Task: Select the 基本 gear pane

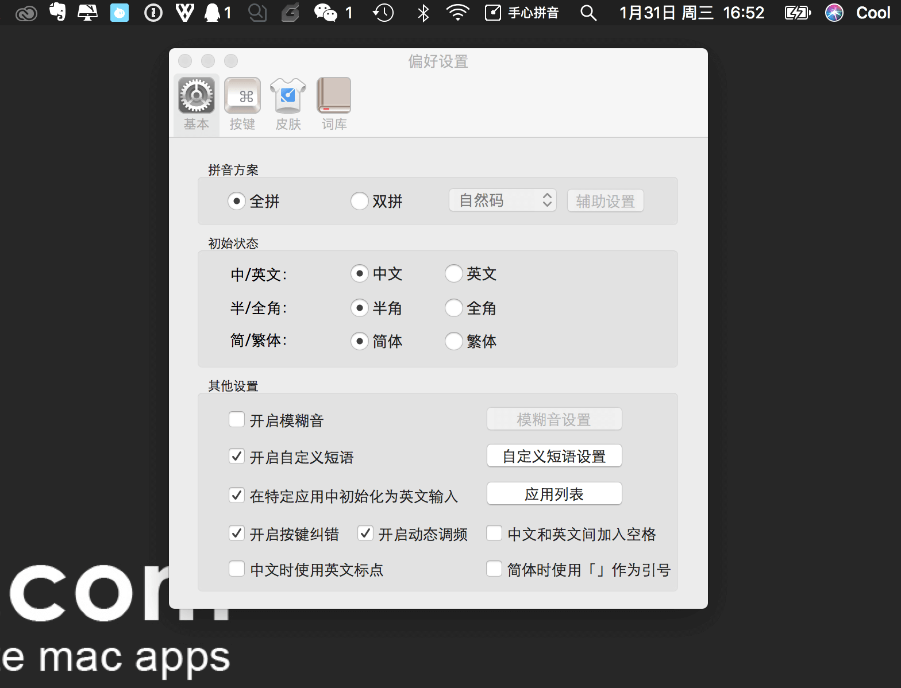Action: point(196,105)
